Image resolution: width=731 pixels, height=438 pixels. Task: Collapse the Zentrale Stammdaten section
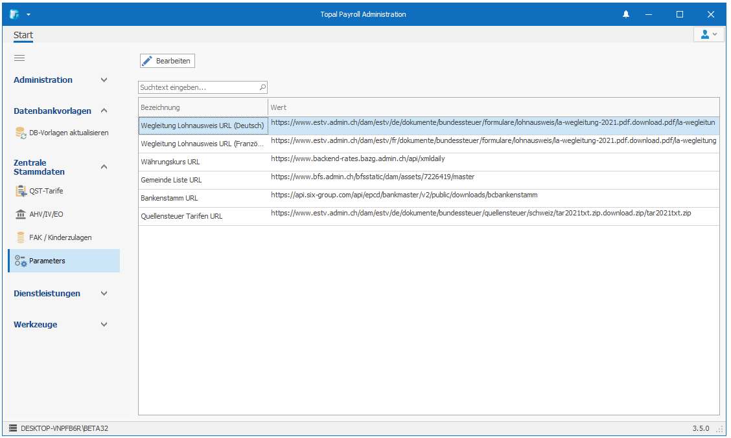click(x=104, y=167)
